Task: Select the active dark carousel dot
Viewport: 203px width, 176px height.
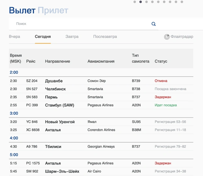Action: click(140, 2)
